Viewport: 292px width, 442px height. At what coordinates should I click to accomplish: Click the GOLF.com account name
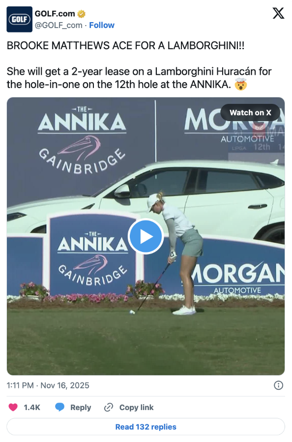click(x=55, y=13)
